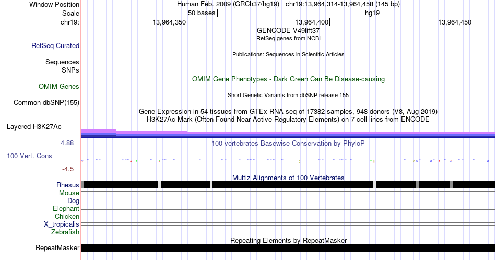Click the hg19 scale label
The width and height of the screenshot is (496, 260).
pyautogui.click(x=372, y=13)
